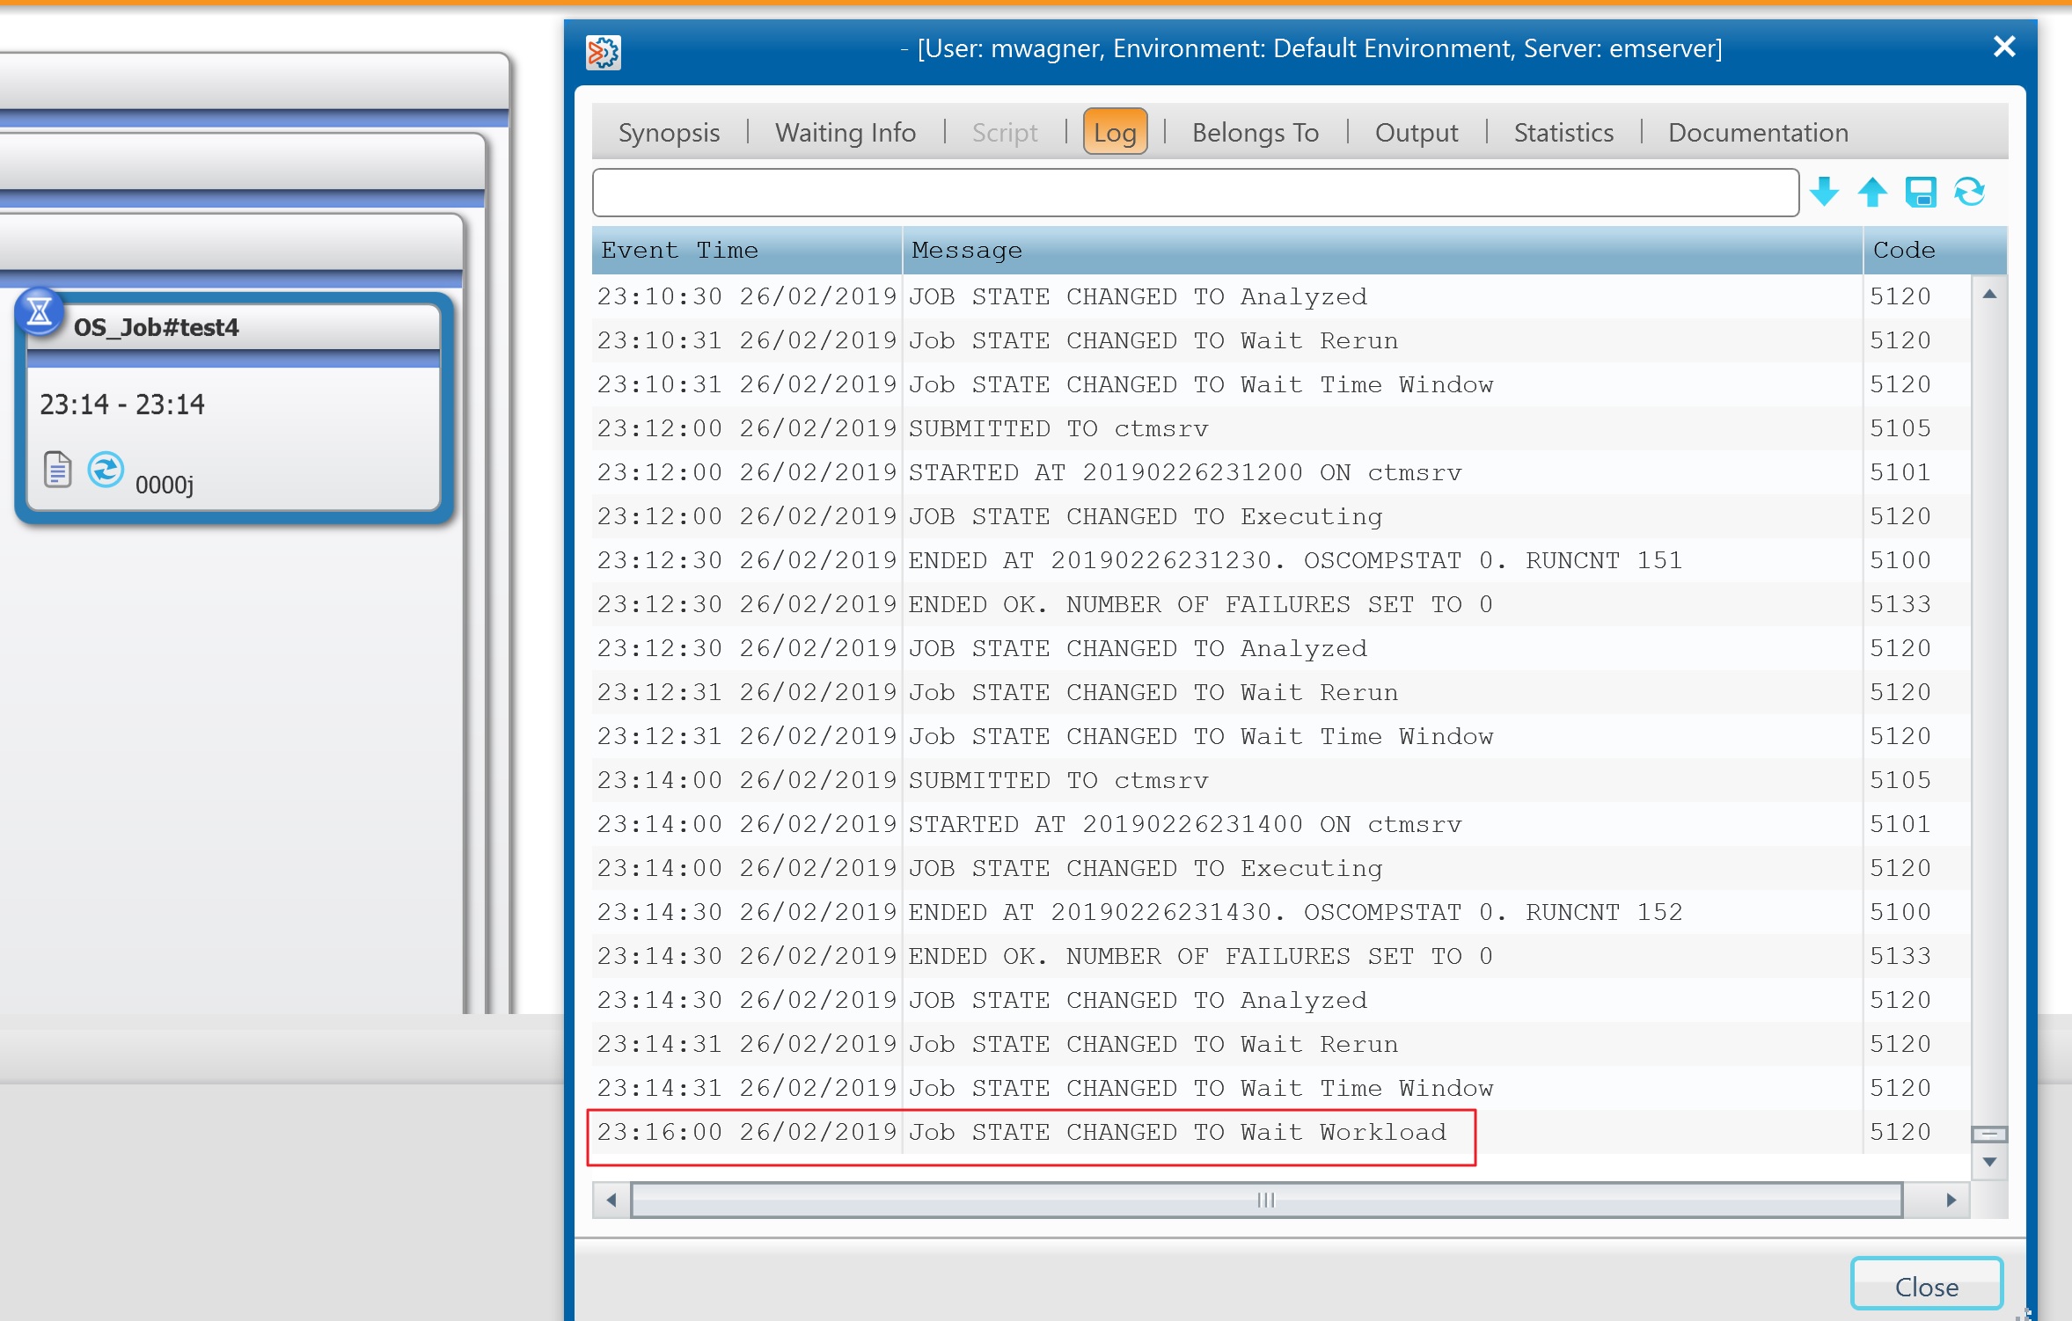Viewport: 2072px width, 1321px height.
Task: Click the 23:14 - 23:14 time on the job tile
Action: 122,405
